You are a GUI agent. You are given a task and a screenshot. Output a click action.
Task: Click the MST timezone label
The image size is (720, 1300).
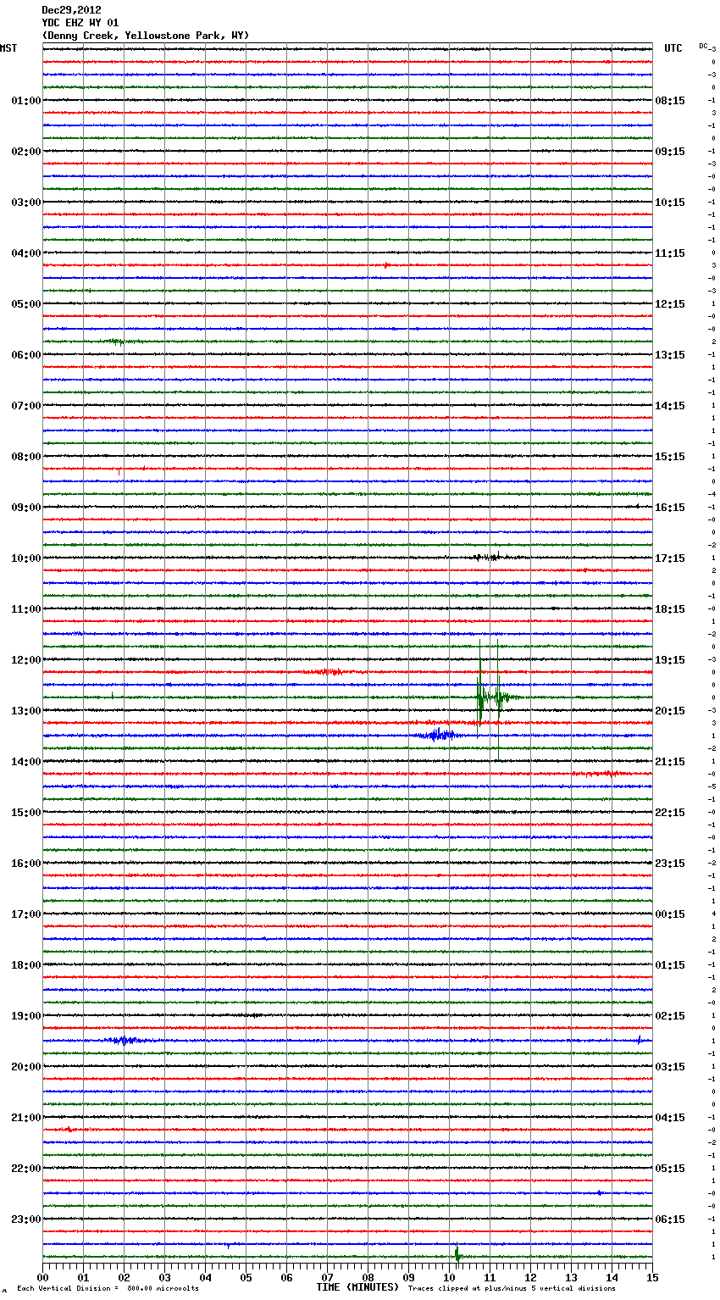click(8, 48)
